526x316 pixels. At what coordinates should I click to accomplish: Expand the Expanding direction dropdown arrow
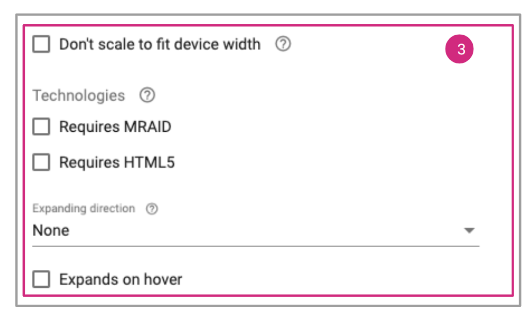click(x=469, y=231)
